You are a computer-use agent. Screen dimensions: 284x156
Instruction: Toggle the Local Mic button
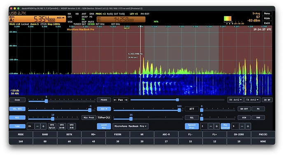pyautogui.click(x=104, y=126)
